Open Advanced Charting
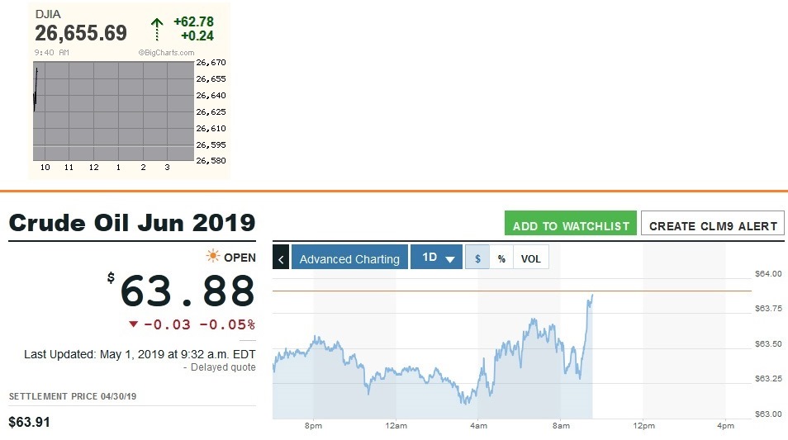 [x=350, y=258]
